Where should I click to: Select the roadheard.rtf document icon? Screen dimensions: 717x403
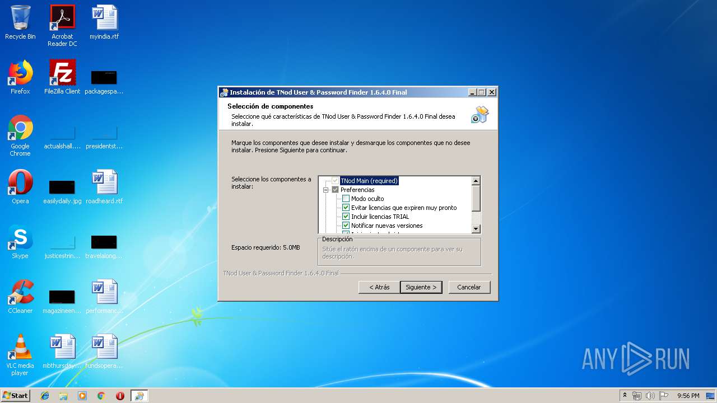click(x=104, y=187)
